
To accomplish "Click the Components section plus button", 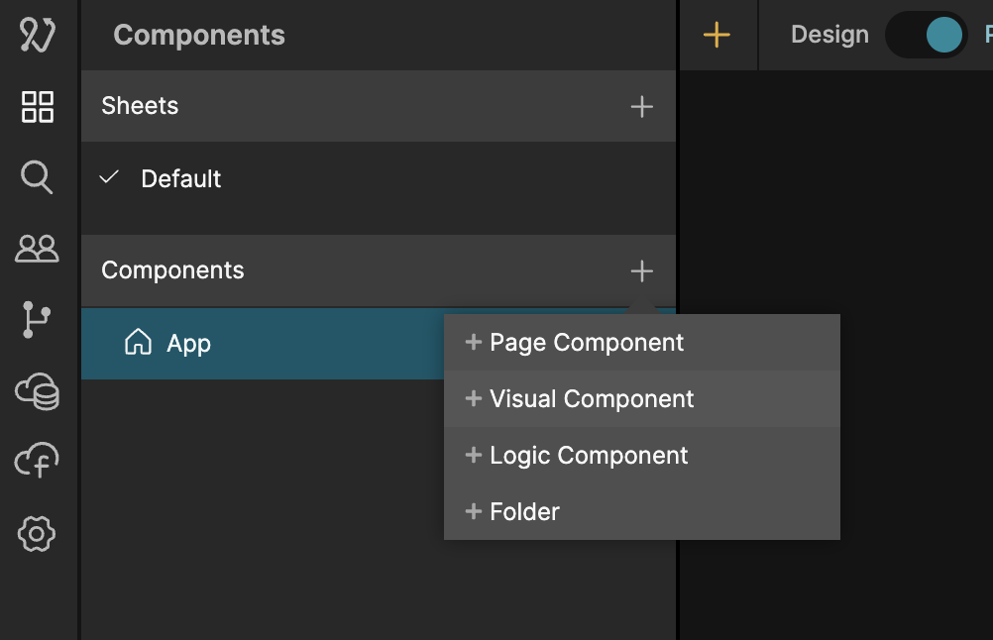I will [642, 270].
